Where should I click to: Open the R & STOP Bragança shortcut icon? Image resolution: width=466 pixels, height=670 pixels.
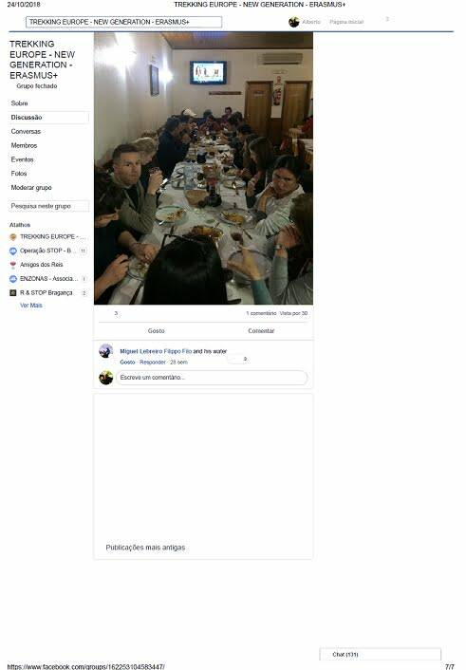tap(13, 293)
